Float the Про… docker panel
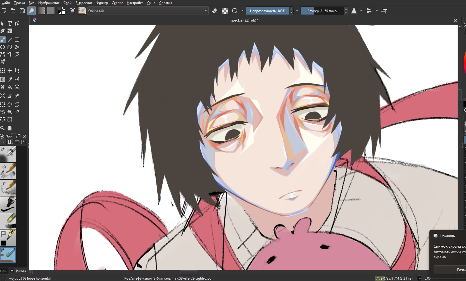The image size is (466, 281). (18, 136)
